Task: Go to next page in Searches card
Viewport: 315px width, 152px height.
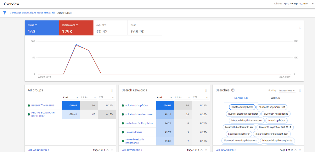Action: (x=300, y=150)
